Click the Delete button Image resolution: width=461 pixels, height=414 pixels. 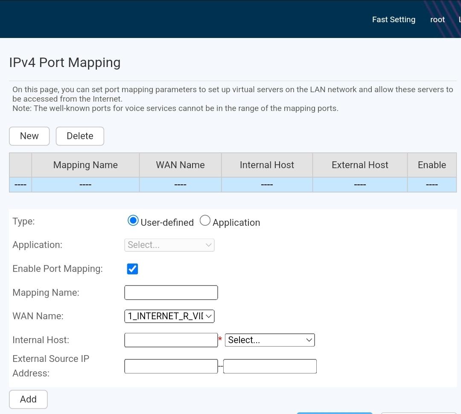tap(80, 136)
